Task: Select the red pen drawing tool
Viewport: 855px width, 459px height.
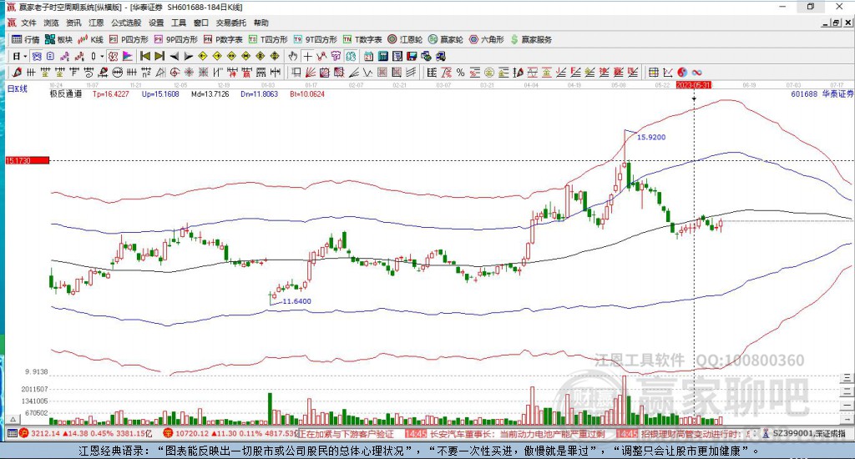Action: click(17, 72)
